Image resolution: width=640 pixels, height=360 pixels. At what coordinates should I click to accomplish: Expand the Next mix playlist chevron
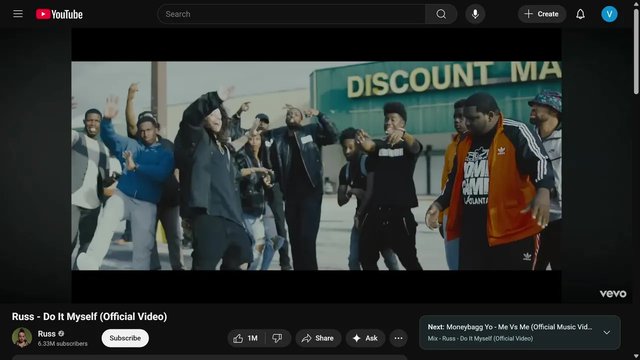(x=606, y=332)
